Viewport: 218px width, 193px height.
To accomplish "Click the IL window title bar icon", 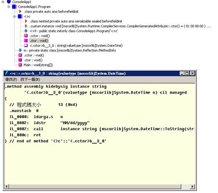I will tap(7, 73).
